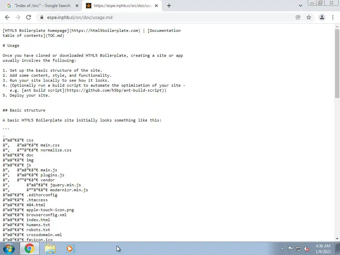Screen dimensions: 340x255
Task: Open Chrome from the taskbar
Action: [30, 248]
